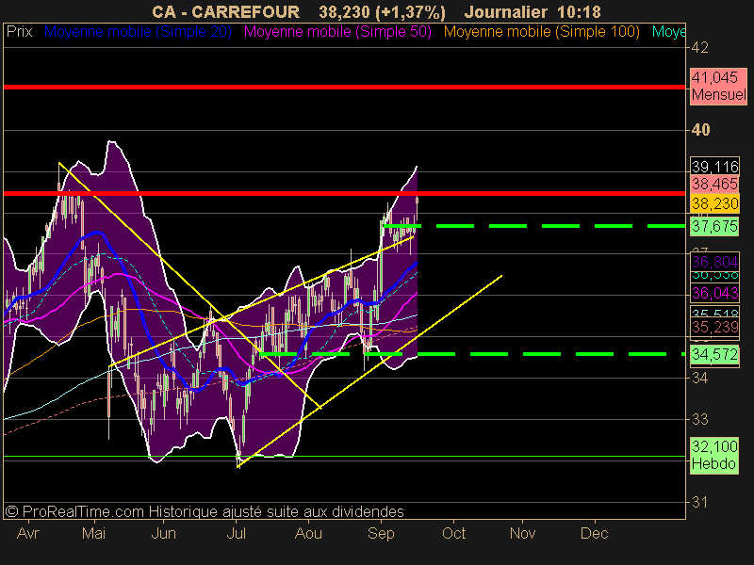Click the "Prix" legend label
This screenshot has width=754, height=565.
point(19,32)
